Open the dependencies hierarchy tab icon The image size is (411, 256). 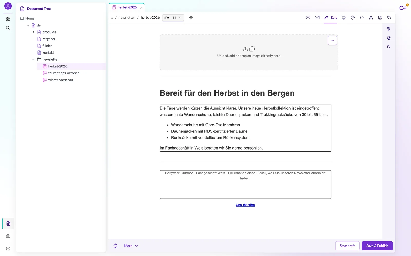point(371,18)
